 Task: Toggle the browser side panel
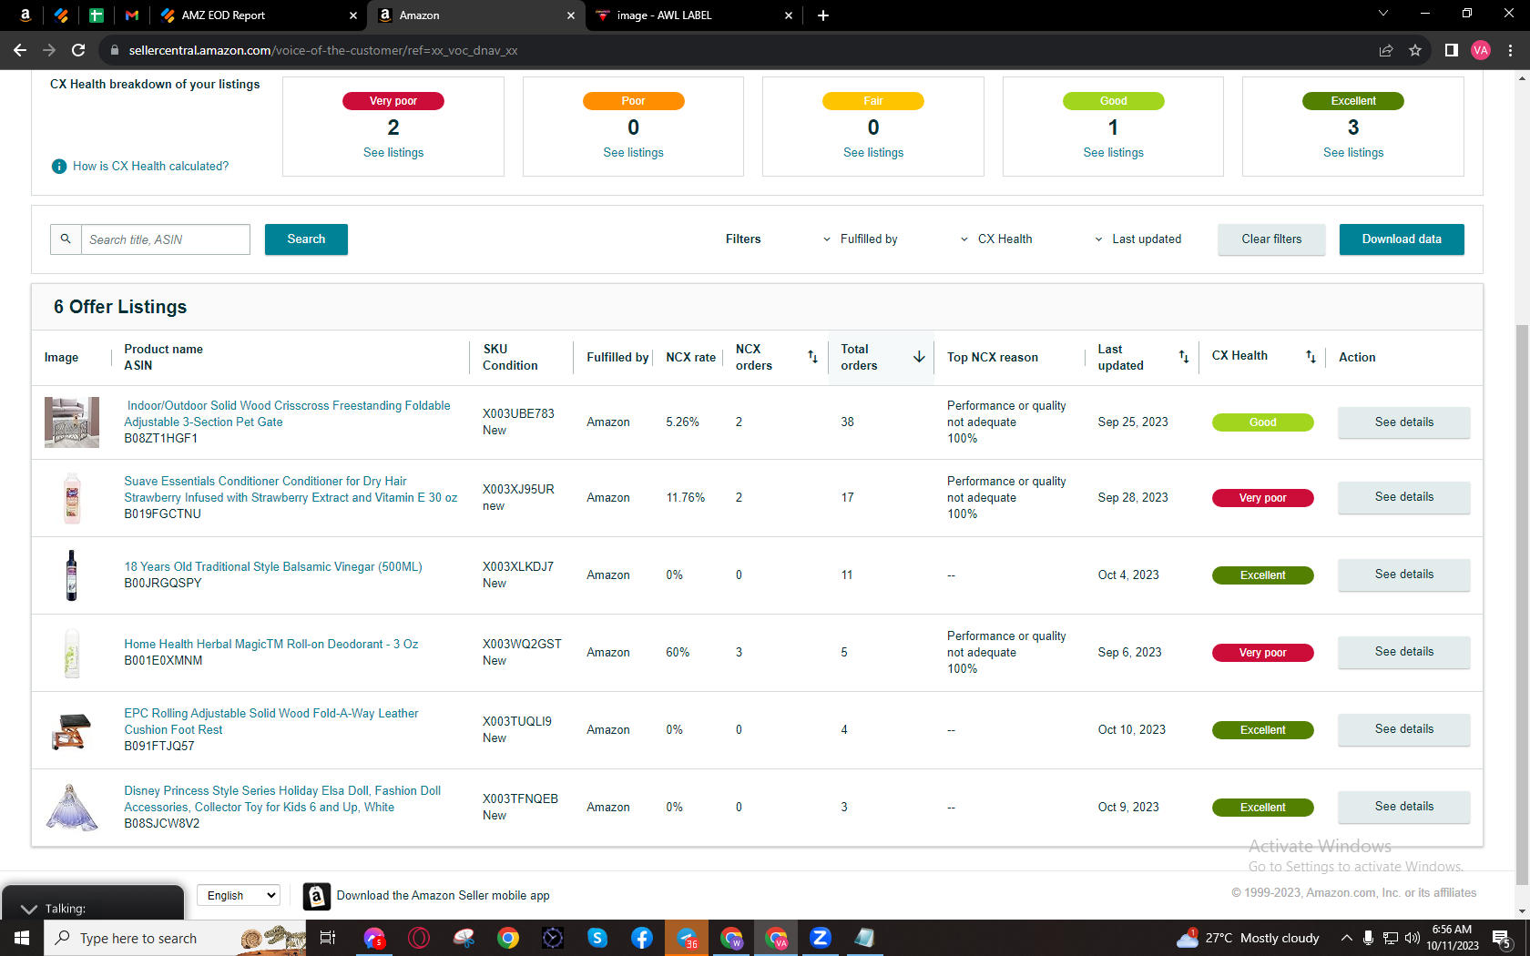[x=1452, y=50]
